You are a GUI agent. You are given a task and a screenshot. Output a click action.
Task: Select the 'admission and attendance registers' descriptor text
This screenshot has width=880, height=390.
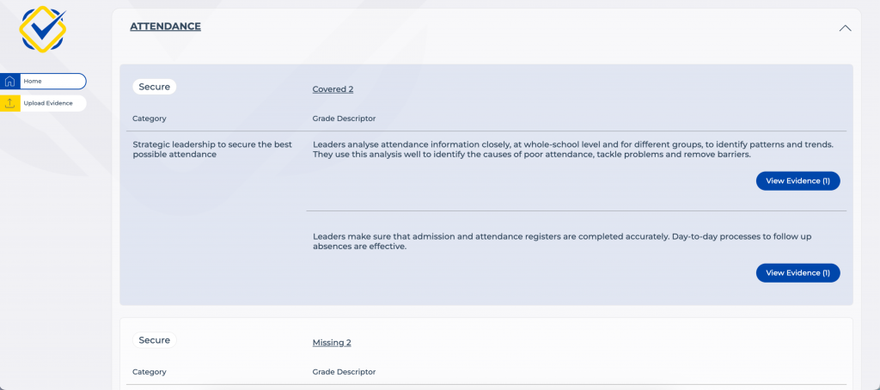573,241
